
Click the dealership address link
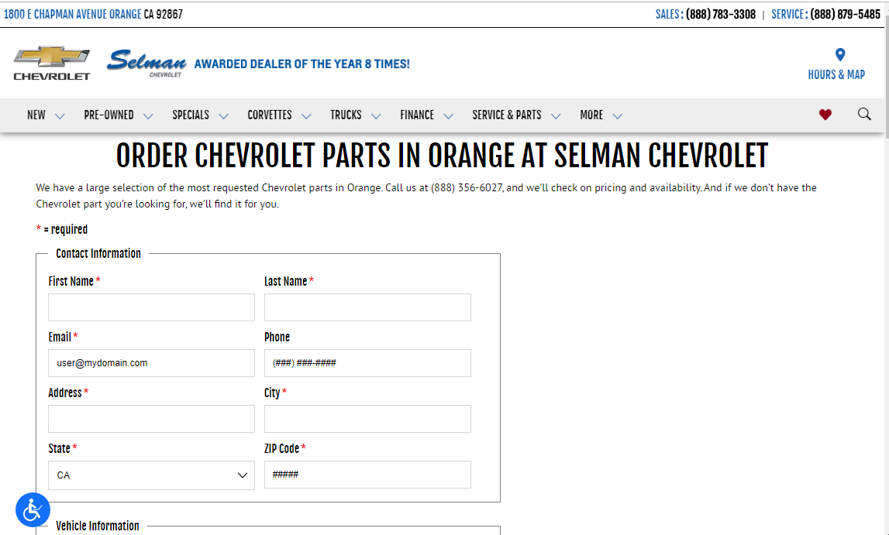93,14
